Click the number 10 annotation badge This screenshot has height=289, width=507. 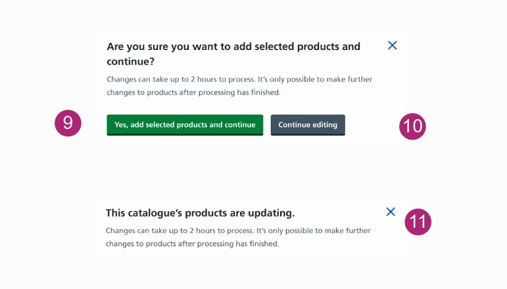(413, 125)
